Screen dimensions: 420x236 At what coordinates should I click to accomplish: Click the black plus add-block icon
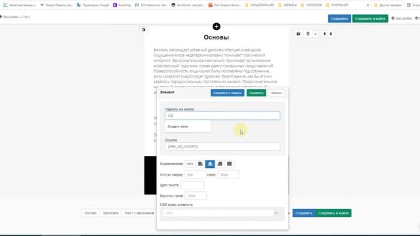(x=217, y=26)
